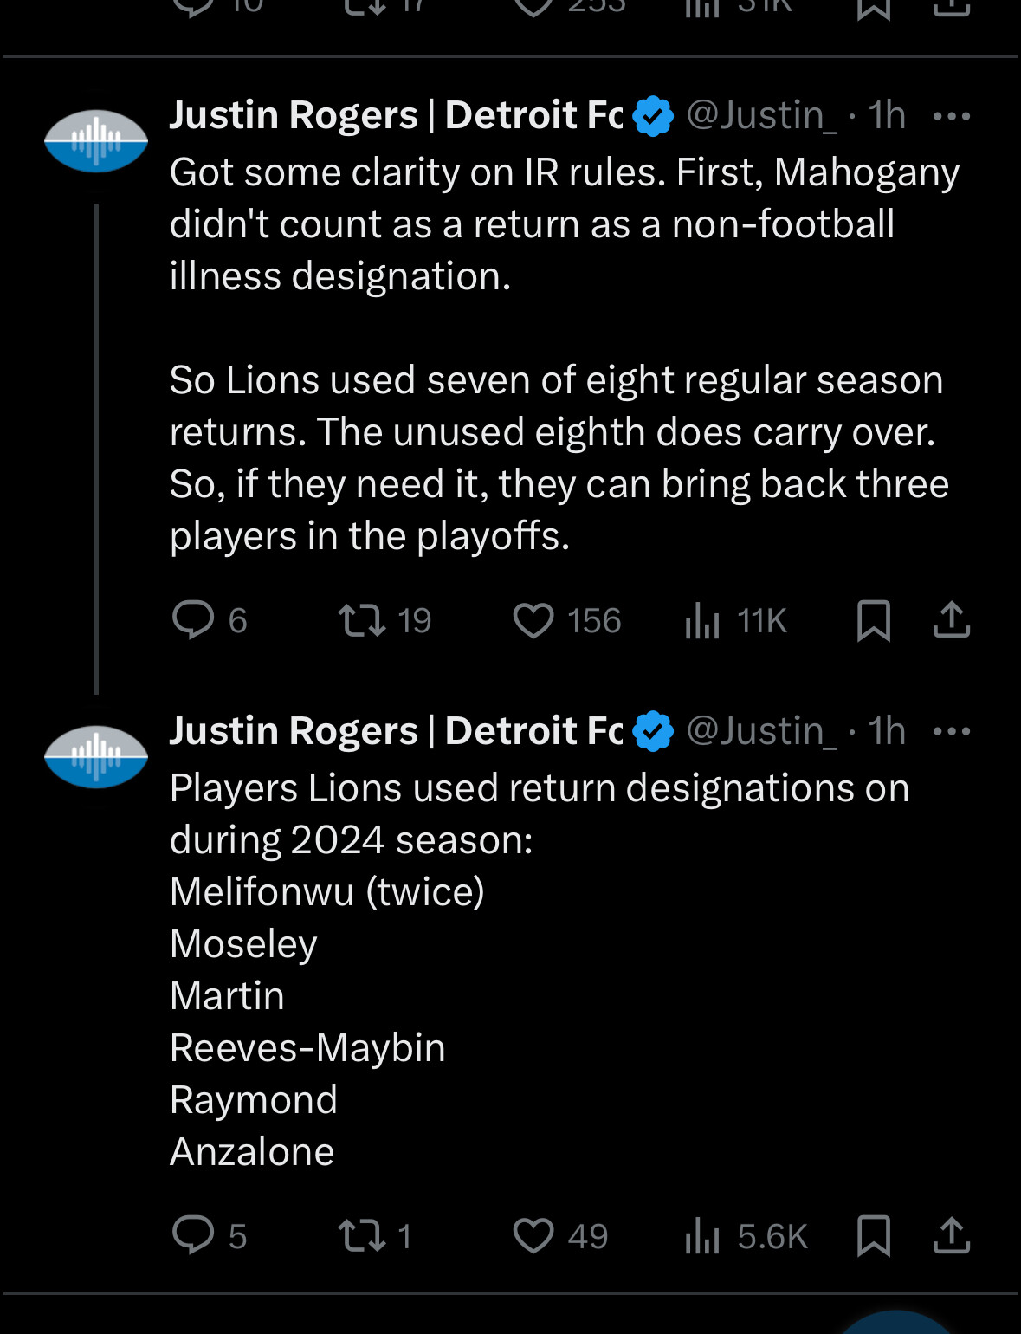Repost the return designations list tweet
The height and width of the screenshot is (1334, 1021).
coord(362,1235)
